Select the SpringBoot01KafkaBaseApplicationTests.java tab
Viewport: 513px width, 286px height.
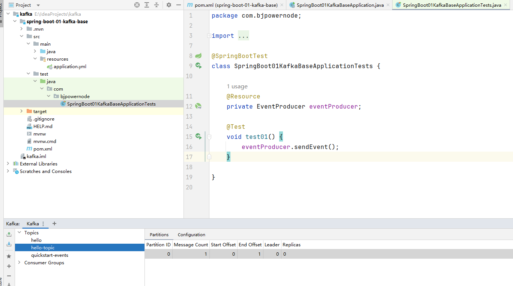click(452, 5)
